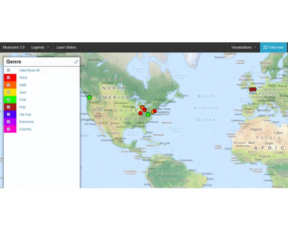Image resolution: width=288 pixels, height=230 pixels.
Task: Uncheck the Hip Hop genre checkbox
Action: pyautogui.click(x=8, y=114)
